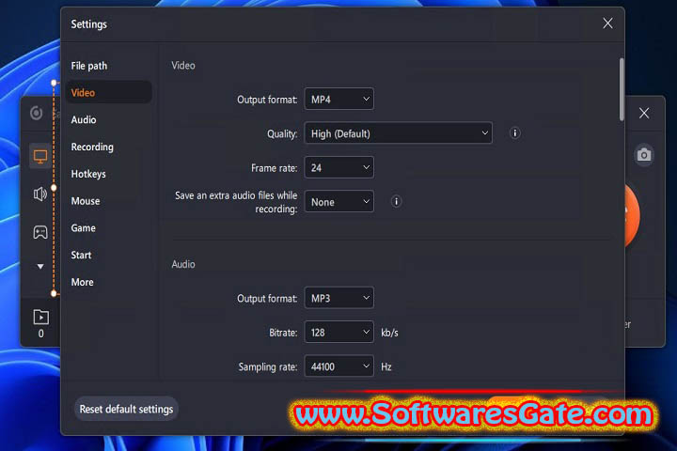Click the settings panel vertical scrollbar
The height and width of the screenshot is (451, 677).
[x=622, y=90]
